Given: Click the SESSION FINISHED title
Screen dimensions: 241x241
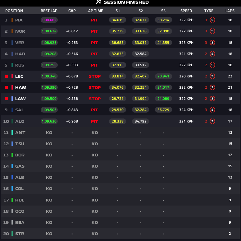Looking at the screenshot, I should 126,2.
